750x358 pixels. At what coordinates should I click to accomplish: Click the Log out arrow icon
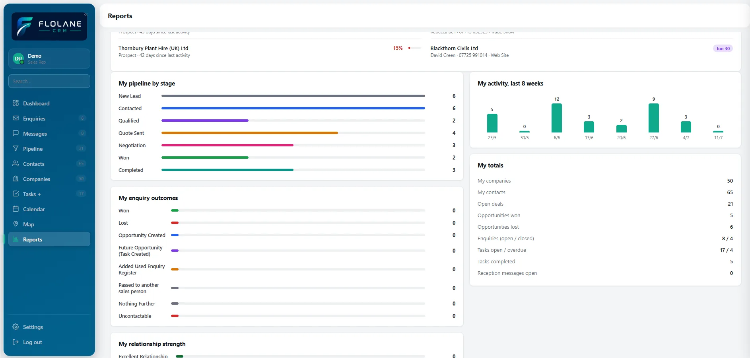(16, 342)
